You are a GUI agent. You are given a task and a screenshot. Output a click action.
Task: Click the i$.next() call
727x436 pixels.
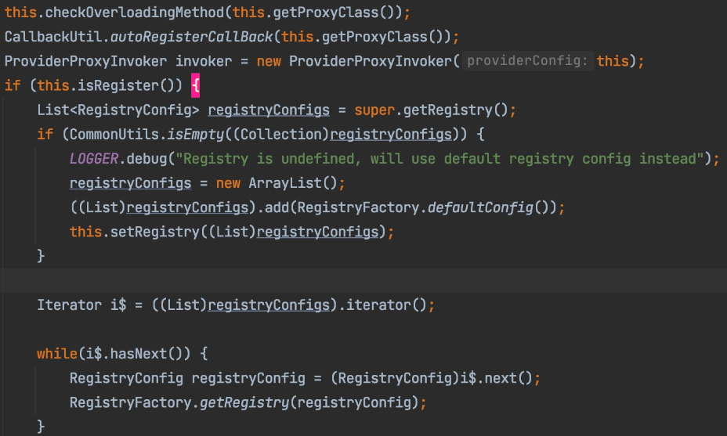pos(497,378)
